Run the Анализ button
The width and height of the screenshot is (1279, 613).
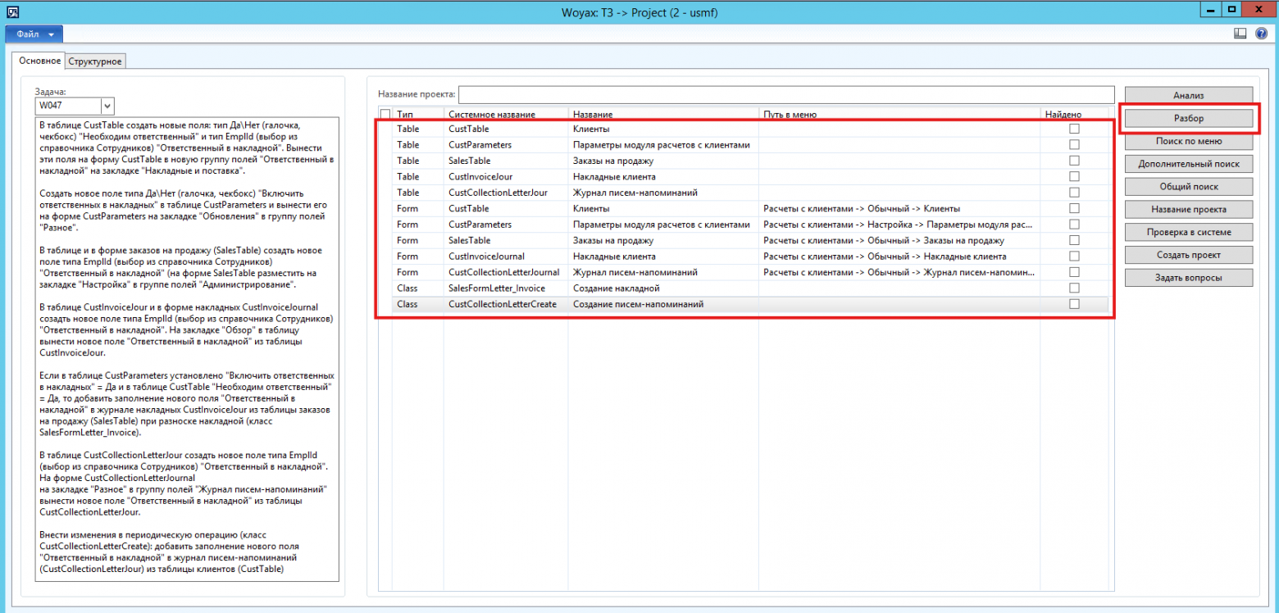[x=1188, y=95]
